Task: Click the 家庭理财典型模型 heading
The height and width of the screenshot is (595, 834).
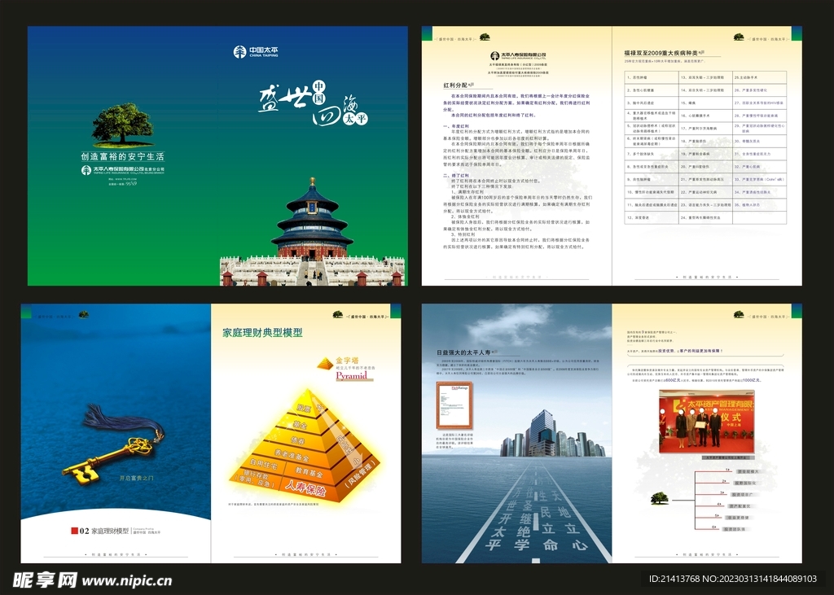Action: point(262,333)
